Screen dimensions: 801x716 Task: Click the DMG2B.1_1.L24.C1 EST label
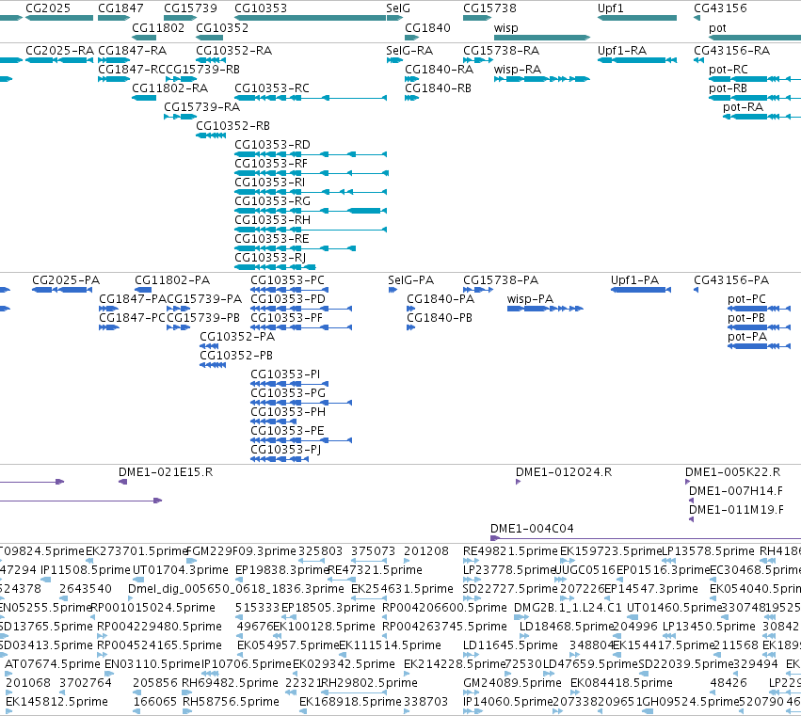[x=569, y=608]
